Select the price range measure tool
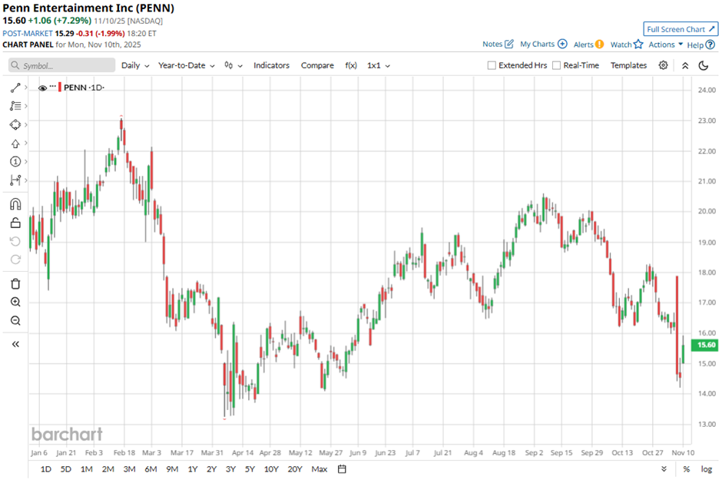This screenshot has width=722, height=483. click(x=15, y=180)
